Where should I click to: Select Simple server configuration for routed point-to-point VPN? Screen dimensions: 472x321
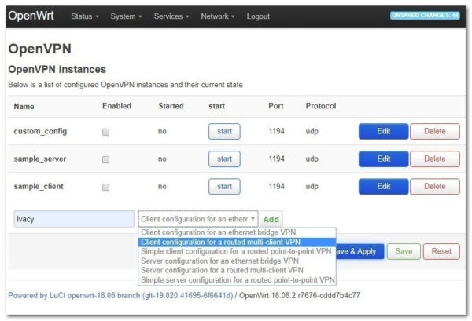pos(237,280)
